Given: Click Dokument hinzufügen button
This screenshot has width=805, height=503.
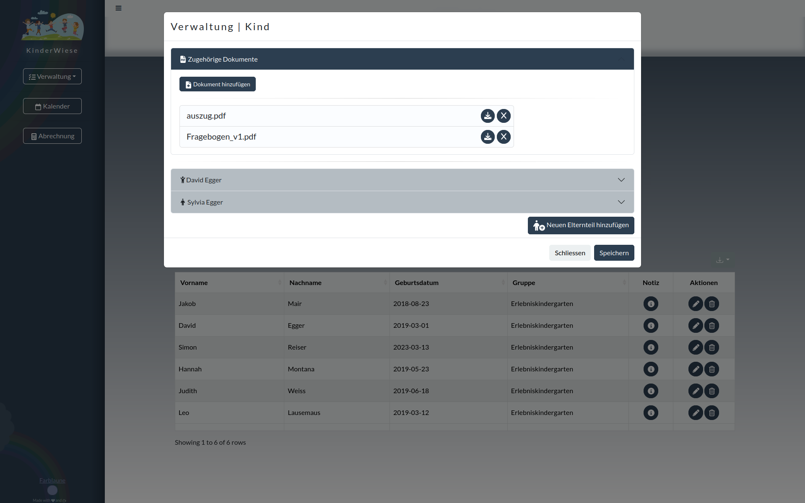Looking at the screenshot, I should (x=218, y=84).
